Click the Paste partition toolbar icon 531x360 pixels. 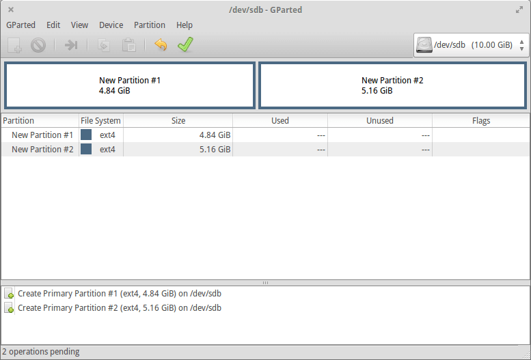click(x=128, y=45)
